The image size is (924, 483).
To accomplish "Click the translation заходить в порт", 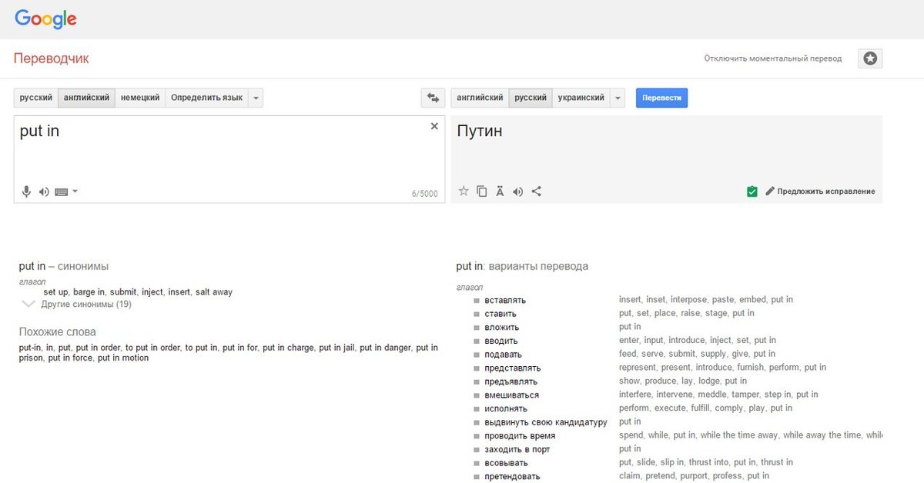I will tap(517, 449).
